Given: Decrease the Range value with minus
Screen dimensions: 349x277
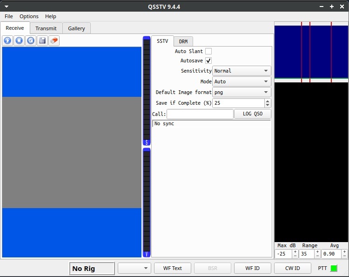Looking at the screenshot, I should pyautogui.click(x=318, y=256).
